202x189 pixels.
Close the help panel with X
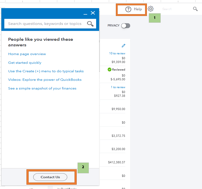click(93, 13)
